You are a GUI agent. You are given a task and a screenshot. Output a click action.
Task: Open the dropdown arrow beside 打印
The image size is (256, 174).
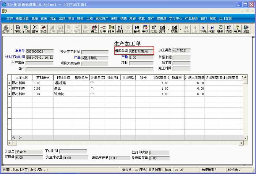(12, 29)
